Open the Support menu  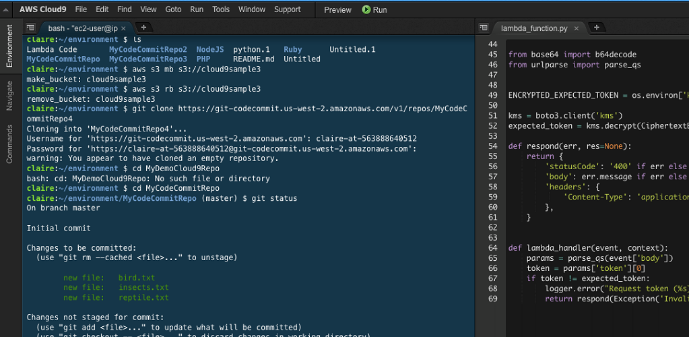288,9
